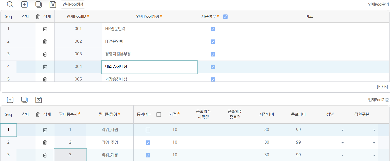390x161 pixels.
Task: Open 성별 dropdown in 직위_사원 row
Action: pos(343,130)
